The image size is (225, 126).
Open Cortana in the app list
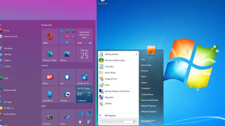[5, 66]
